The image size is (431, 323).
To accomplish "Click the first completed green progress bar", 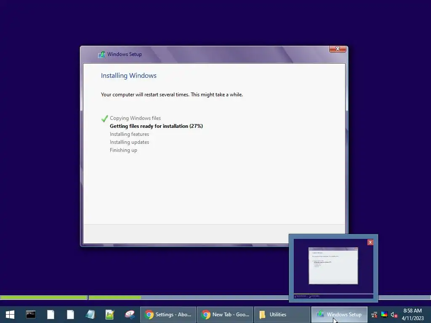I will coord(44,297).
